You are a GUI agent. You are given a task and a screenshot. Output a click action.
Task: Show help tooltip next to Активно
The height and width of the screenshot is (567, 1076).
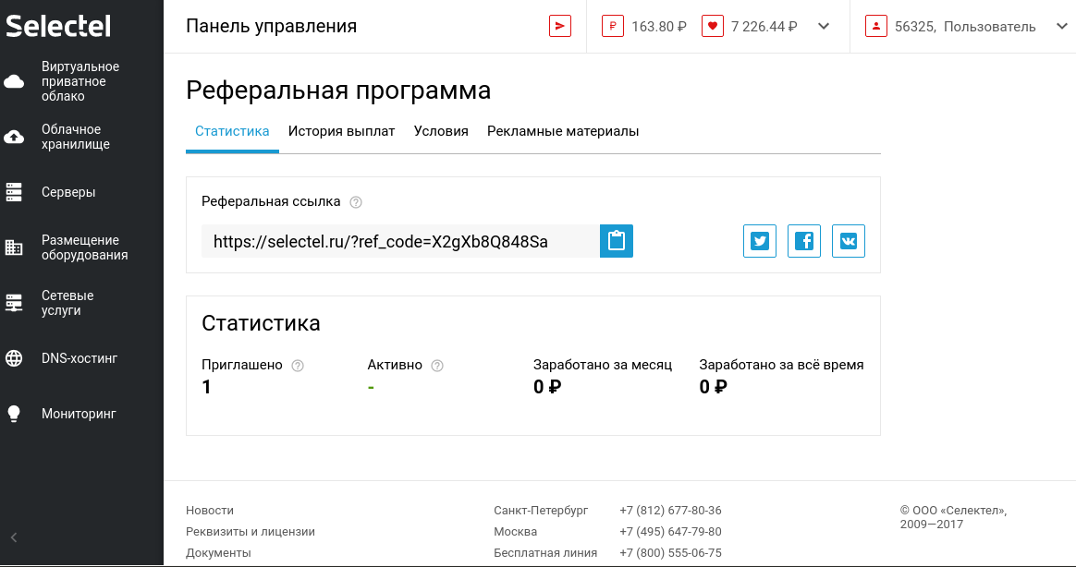pyautogui.click(x=437, y=366)
